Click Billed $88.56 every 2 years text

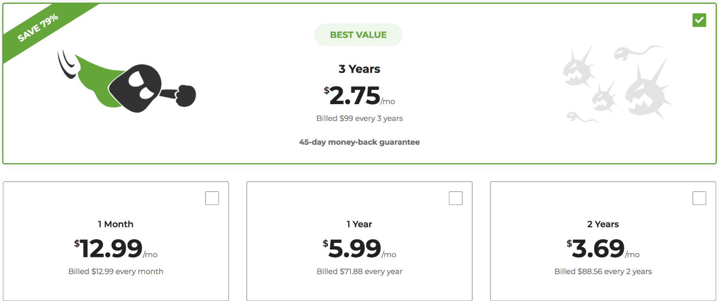(x=603, y=271)
